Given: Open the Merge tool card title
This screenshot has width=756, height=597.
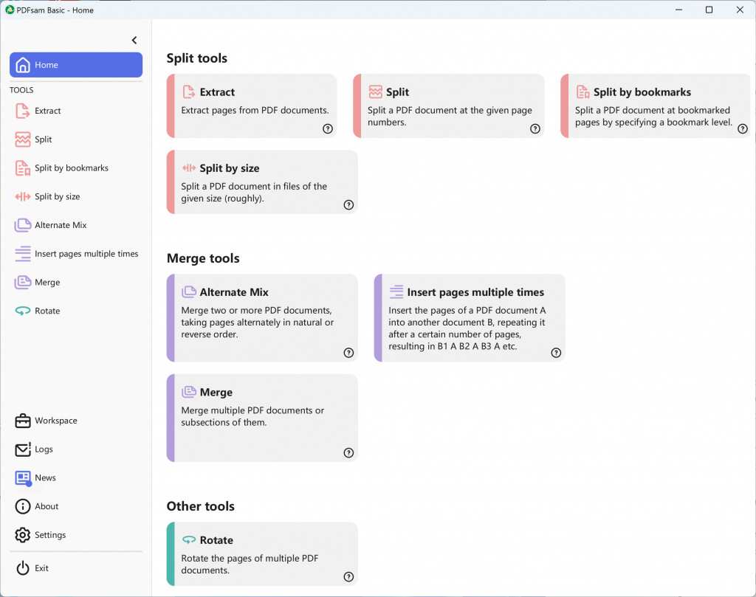Looking at the screenshot, I should pos(216,392).
